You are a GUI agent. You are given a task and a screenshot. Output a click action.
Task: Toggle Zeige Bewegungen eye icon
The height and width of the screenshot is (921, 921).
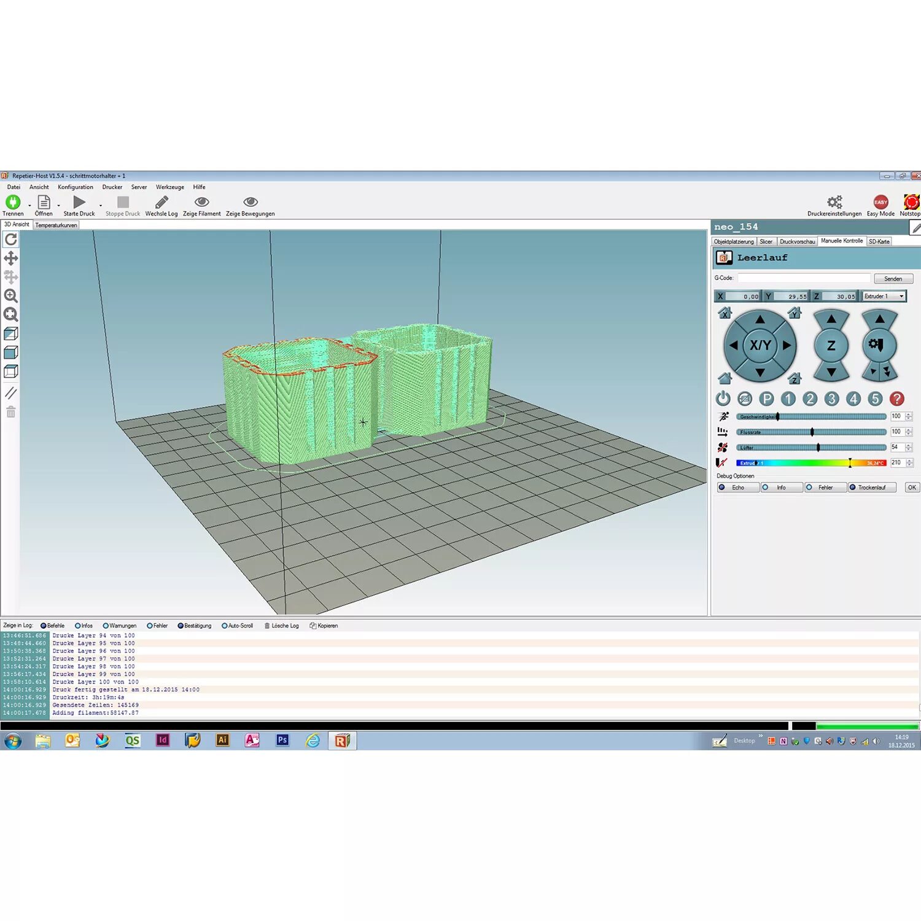250,202
